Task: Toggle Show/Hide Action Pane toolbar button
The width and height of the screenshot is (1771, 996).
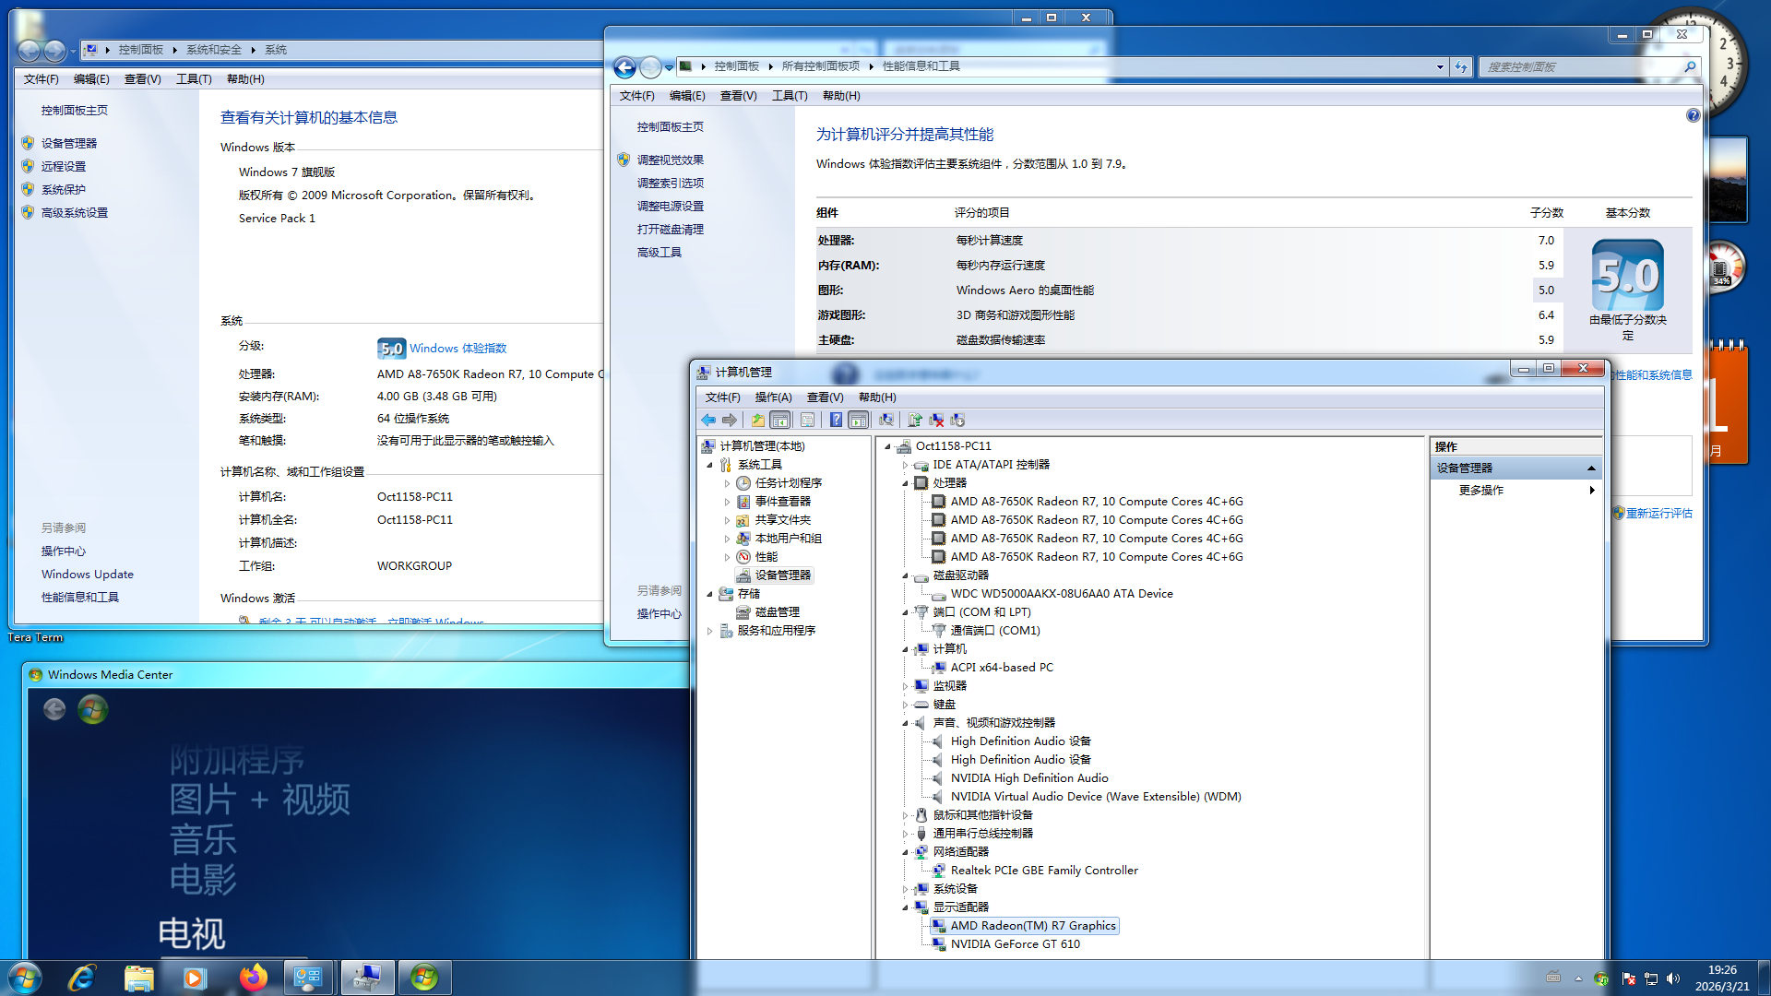Action: click(x=859, y=421)
